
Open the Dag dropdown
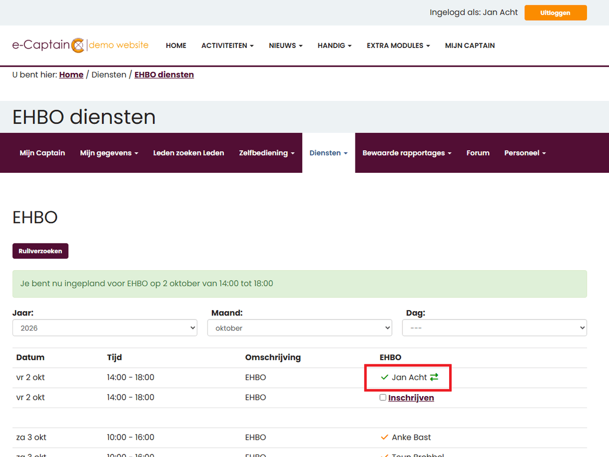[x=494, y=328]
